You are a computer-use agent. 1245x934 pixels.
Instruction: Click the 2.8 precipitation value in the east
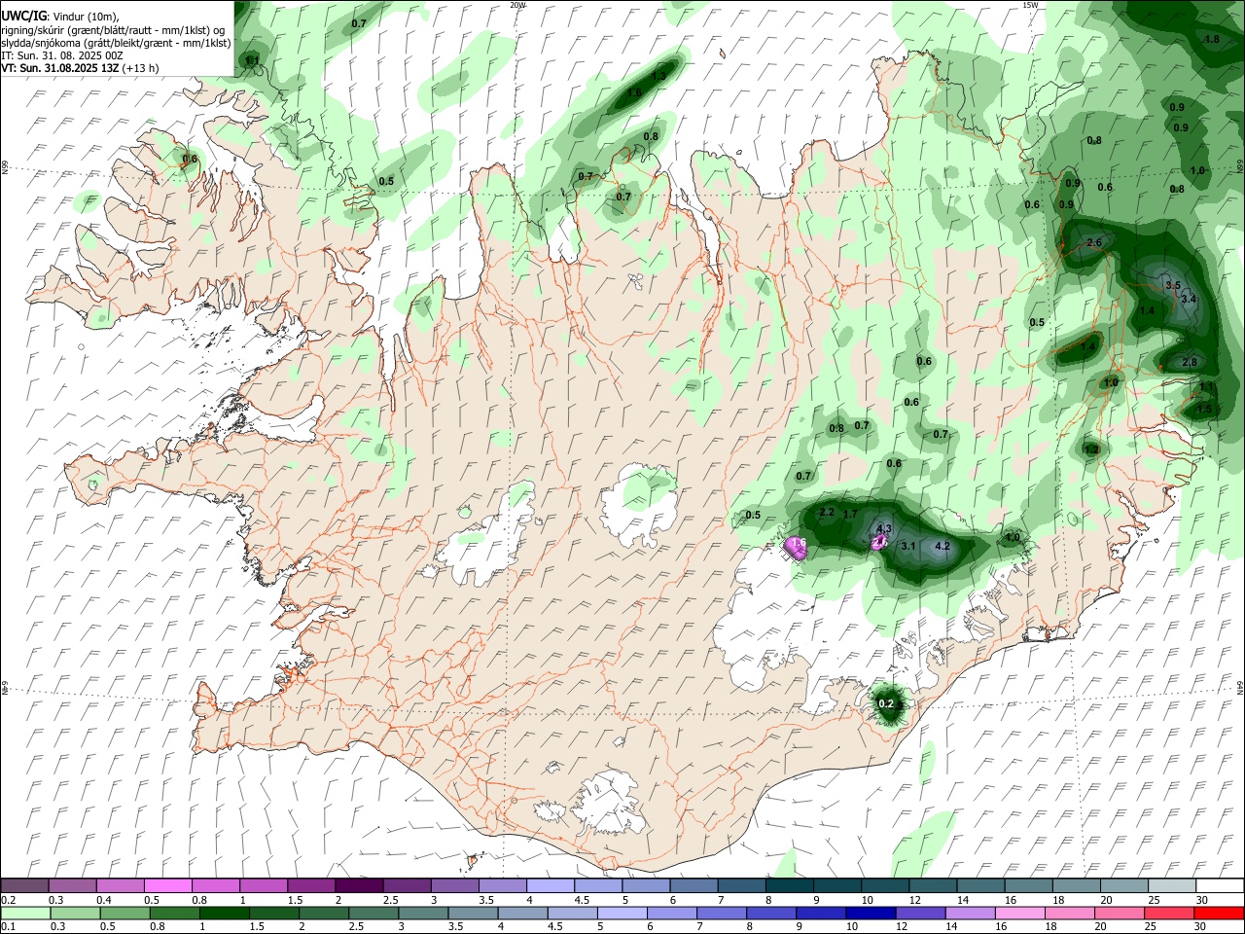[1190, 362]
